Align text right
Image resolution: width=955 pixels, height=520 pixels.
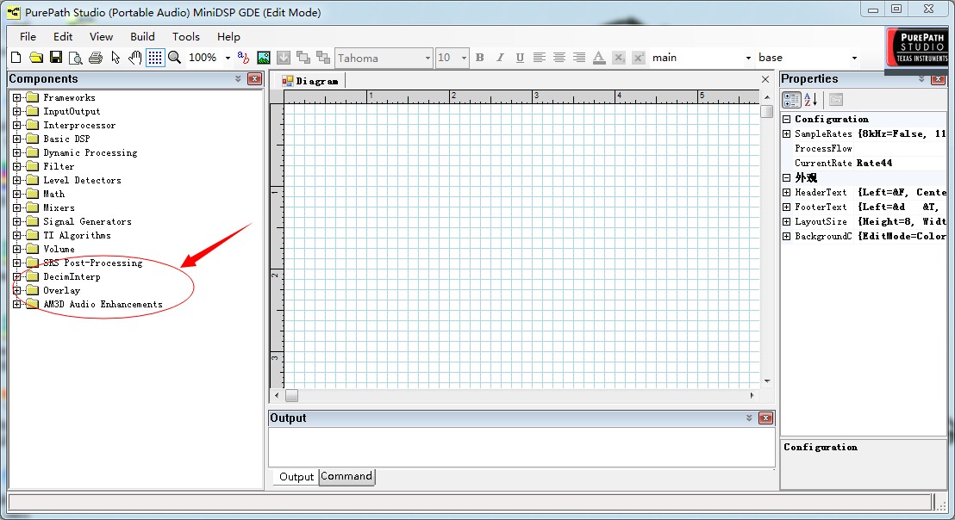579,58
